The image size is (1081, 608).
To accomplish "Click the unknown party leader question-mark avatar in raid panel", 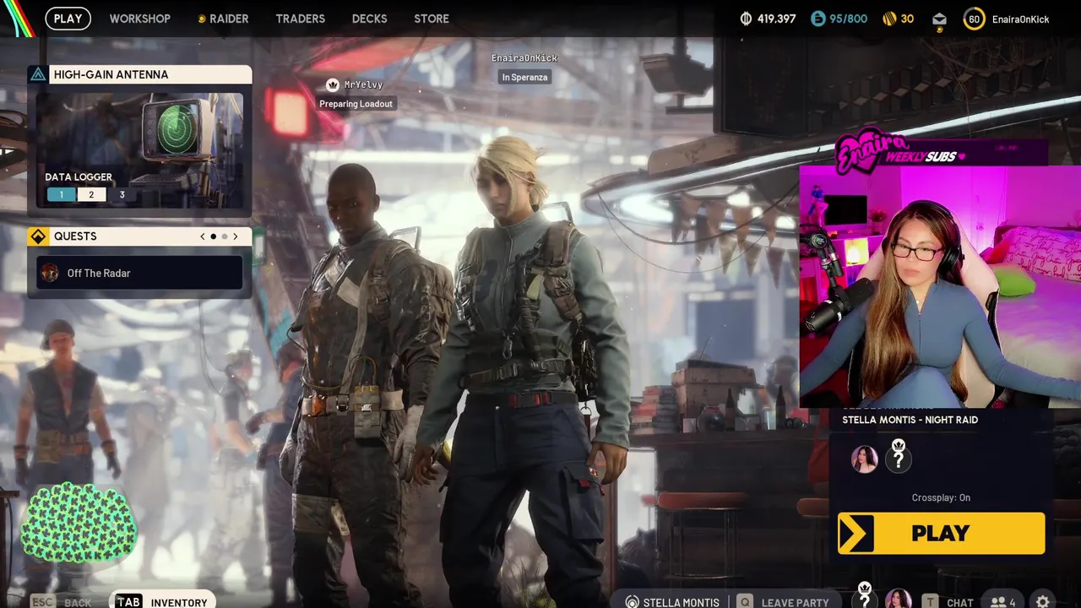I will pos(899,457).
